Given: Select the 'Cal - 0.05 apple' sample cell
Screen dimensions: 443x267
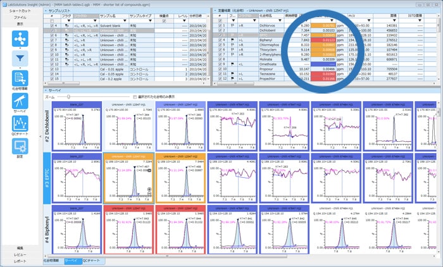Looking at the screenshot, I should pos(114,74).
